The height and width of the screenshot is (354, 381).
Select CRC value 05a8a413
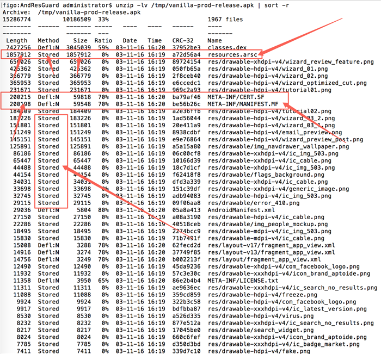click(x=186, y=210)
